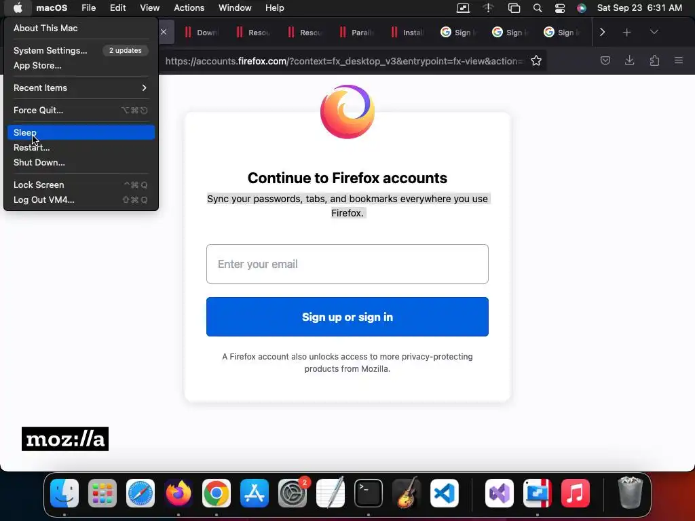Click the macOS application menu
Viewport: 695px width, 521px height.
(x=52, y=8)
